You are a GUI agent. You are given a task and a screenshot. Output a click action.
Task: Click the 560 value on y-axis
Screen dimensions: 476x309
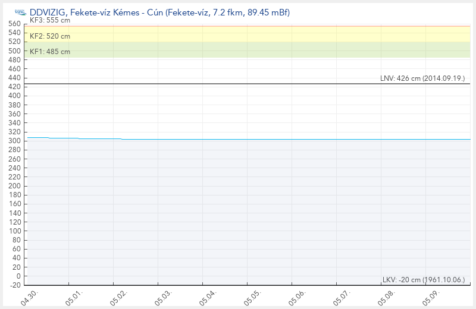tap(14, 24)
